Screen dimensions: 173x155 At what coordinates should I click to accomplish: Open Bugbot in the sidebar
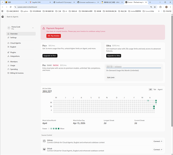(x=21, y=47)
